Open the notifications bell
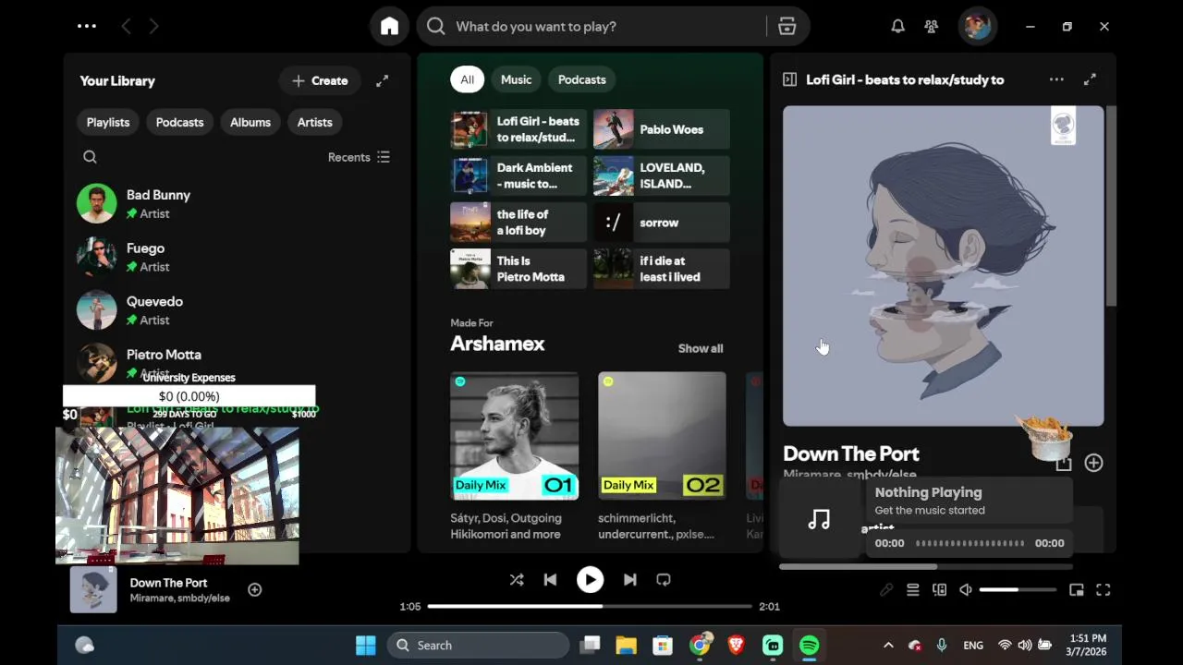Image resolution: width=1183 pixels, height=665 pixels. click(897, 26)
